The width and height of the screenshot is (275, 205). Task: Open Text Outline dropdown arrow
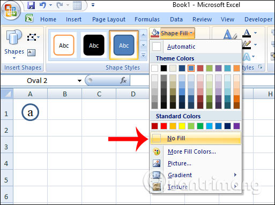point(256,44)
